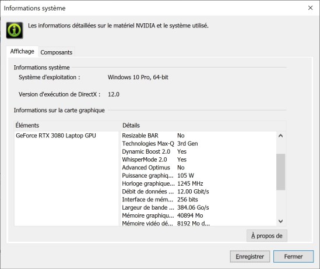
Task: Select the Advanced Optimus row
Action: pyautogui.click(x=199, y=168)
